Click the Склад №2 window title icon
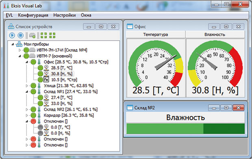 tap(130, 107)
